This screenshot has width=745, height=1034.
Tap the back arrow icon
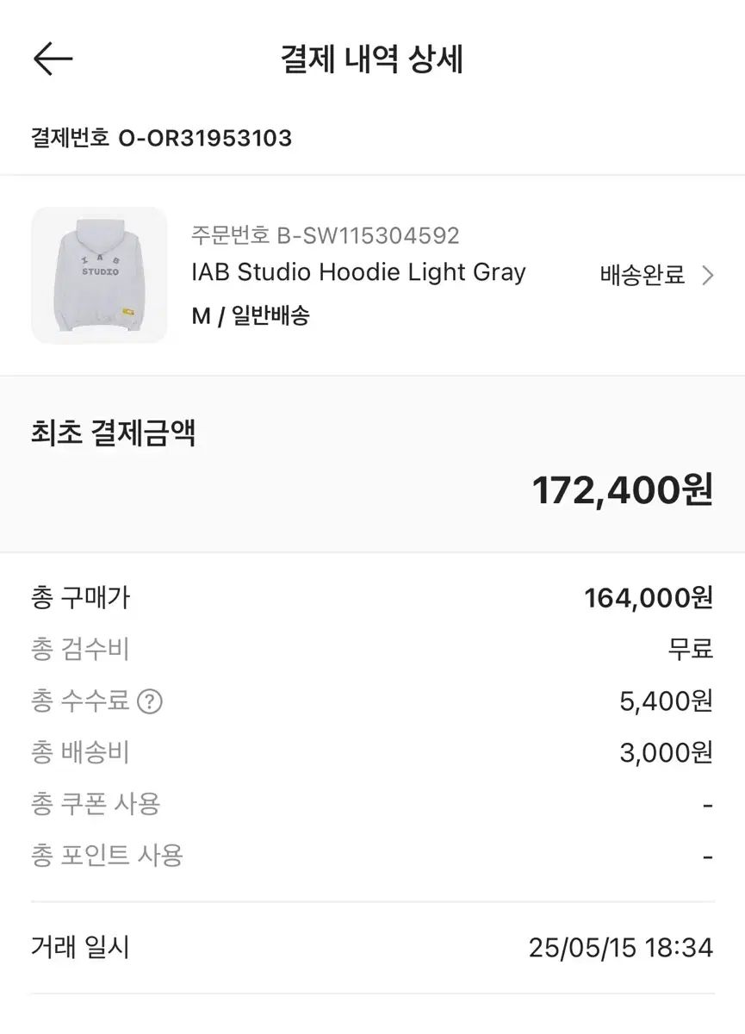53,59
